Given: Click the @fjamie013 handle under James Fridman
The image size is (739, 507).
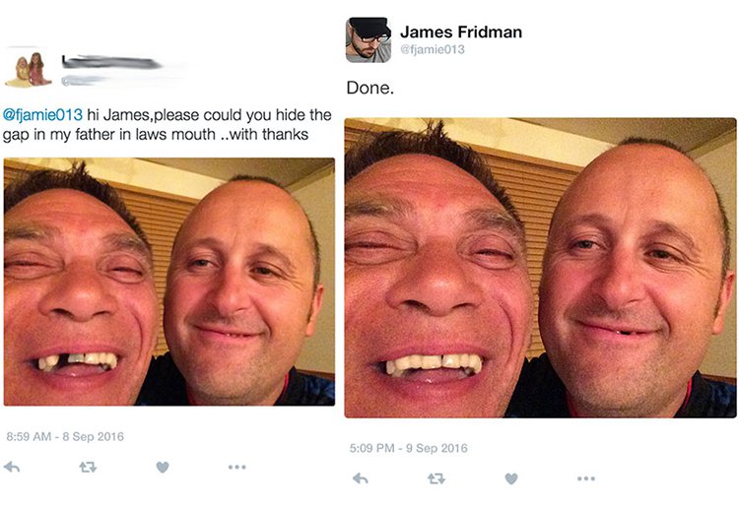Looking at the screenshot, I should pos(432,49).
